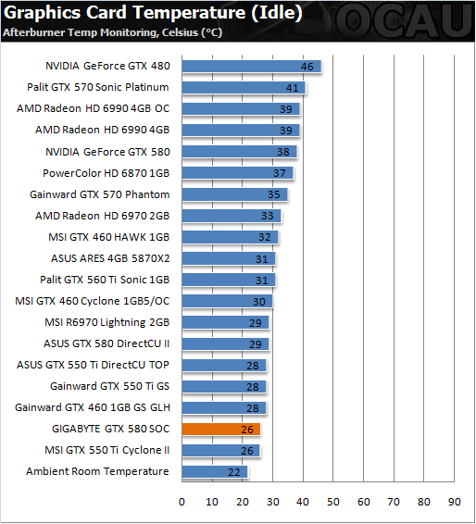The width and height of the screenshot is (476, 524).
Task: Click the orange GIGABYTE GTX 580 SOC bar
Action: (x=221, y=429)
